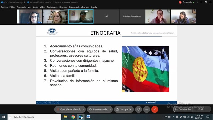Open more options ellipsis in meeting controls
Screen dimensions: 213x120
(x=147, y=109)
